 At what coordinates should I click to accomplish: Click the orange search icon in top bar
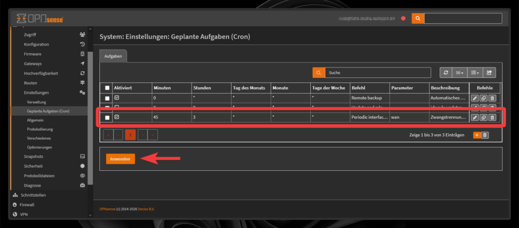(418, 18)
